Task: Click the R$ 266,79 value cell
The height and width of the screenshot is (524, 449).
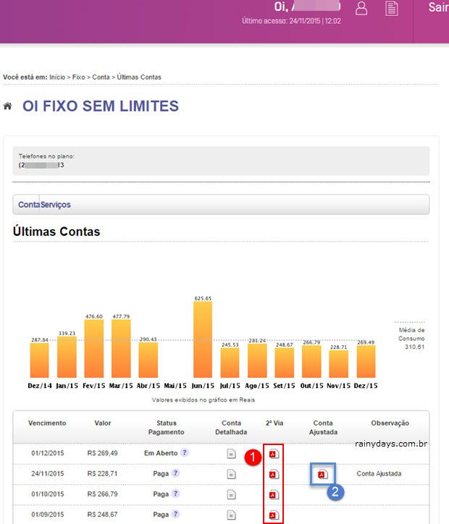Action: click(x=102, y=494)
